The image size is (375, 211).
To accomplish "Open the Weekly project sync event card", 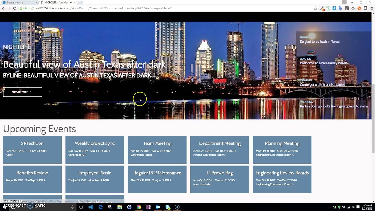I will point(95,150).
